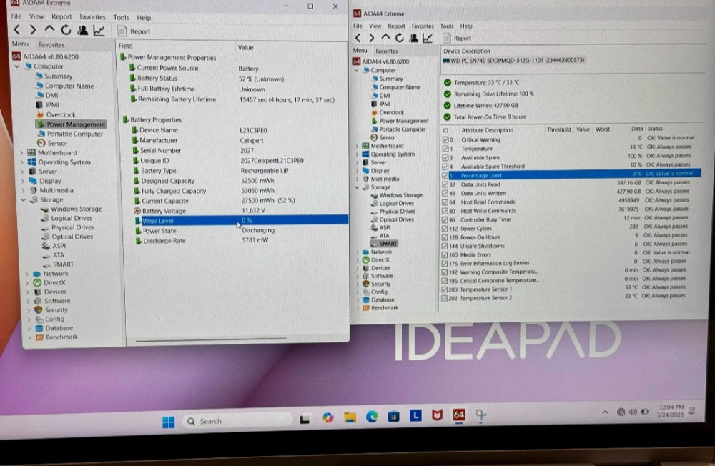Click the user manager icon in the SMART window toolbar

pos(414,37)
